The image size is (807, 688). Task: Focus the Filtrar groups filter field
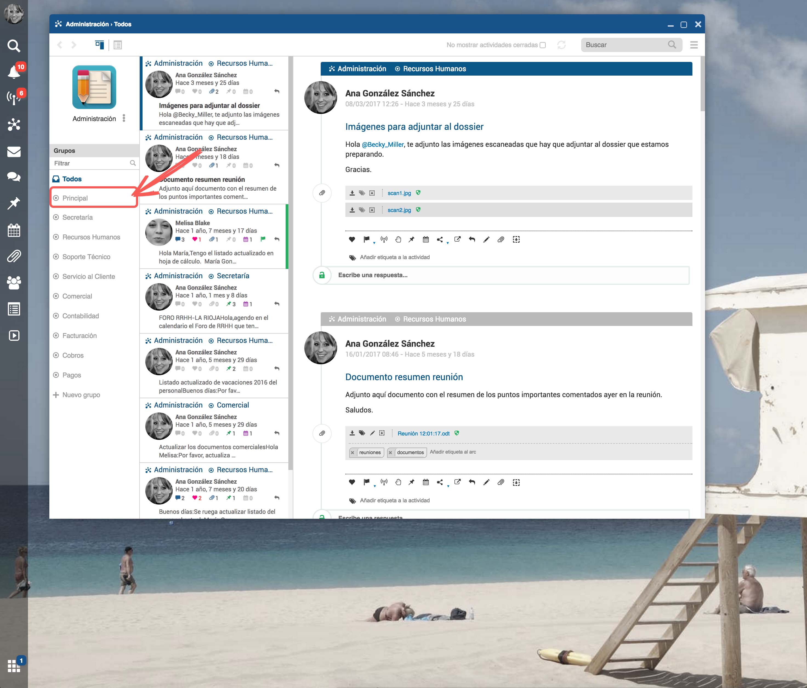tap(94, 164)
